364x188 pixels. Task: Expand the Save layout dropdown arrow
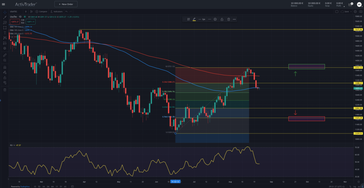coord(351,12)
